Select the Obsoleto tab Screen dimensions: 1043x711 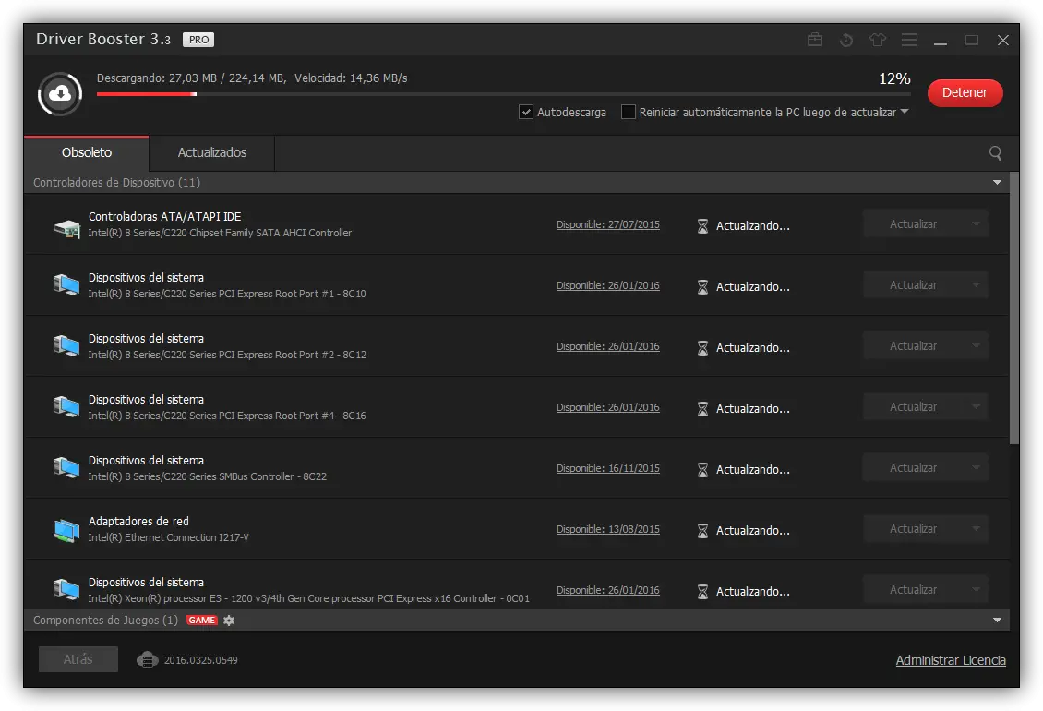[87, 152]
